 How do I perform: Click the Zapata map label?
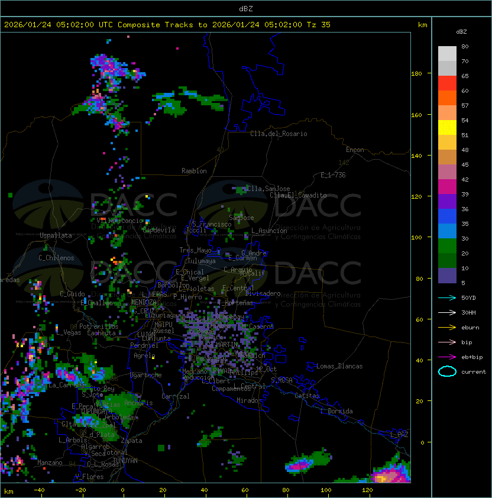coord(131,441)
